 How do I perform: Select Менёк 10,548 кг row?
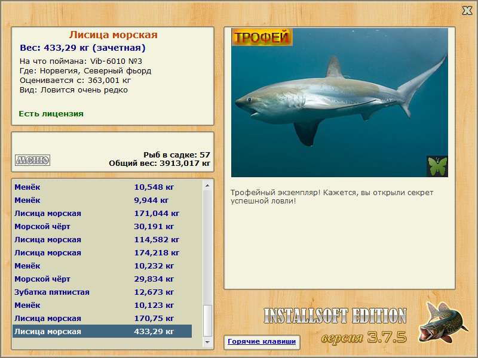point(102,187)
